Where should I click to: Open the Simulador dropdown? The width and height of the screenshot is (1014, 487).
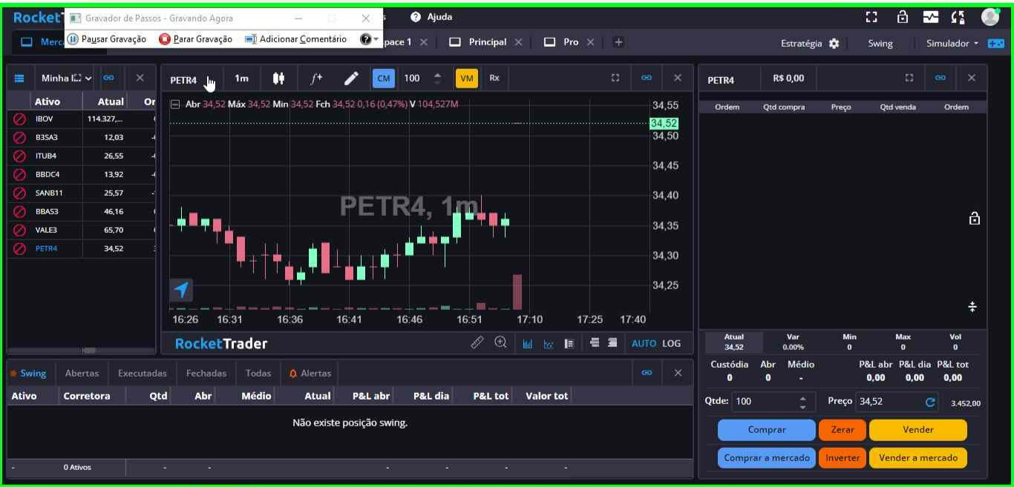coord(952,44)
